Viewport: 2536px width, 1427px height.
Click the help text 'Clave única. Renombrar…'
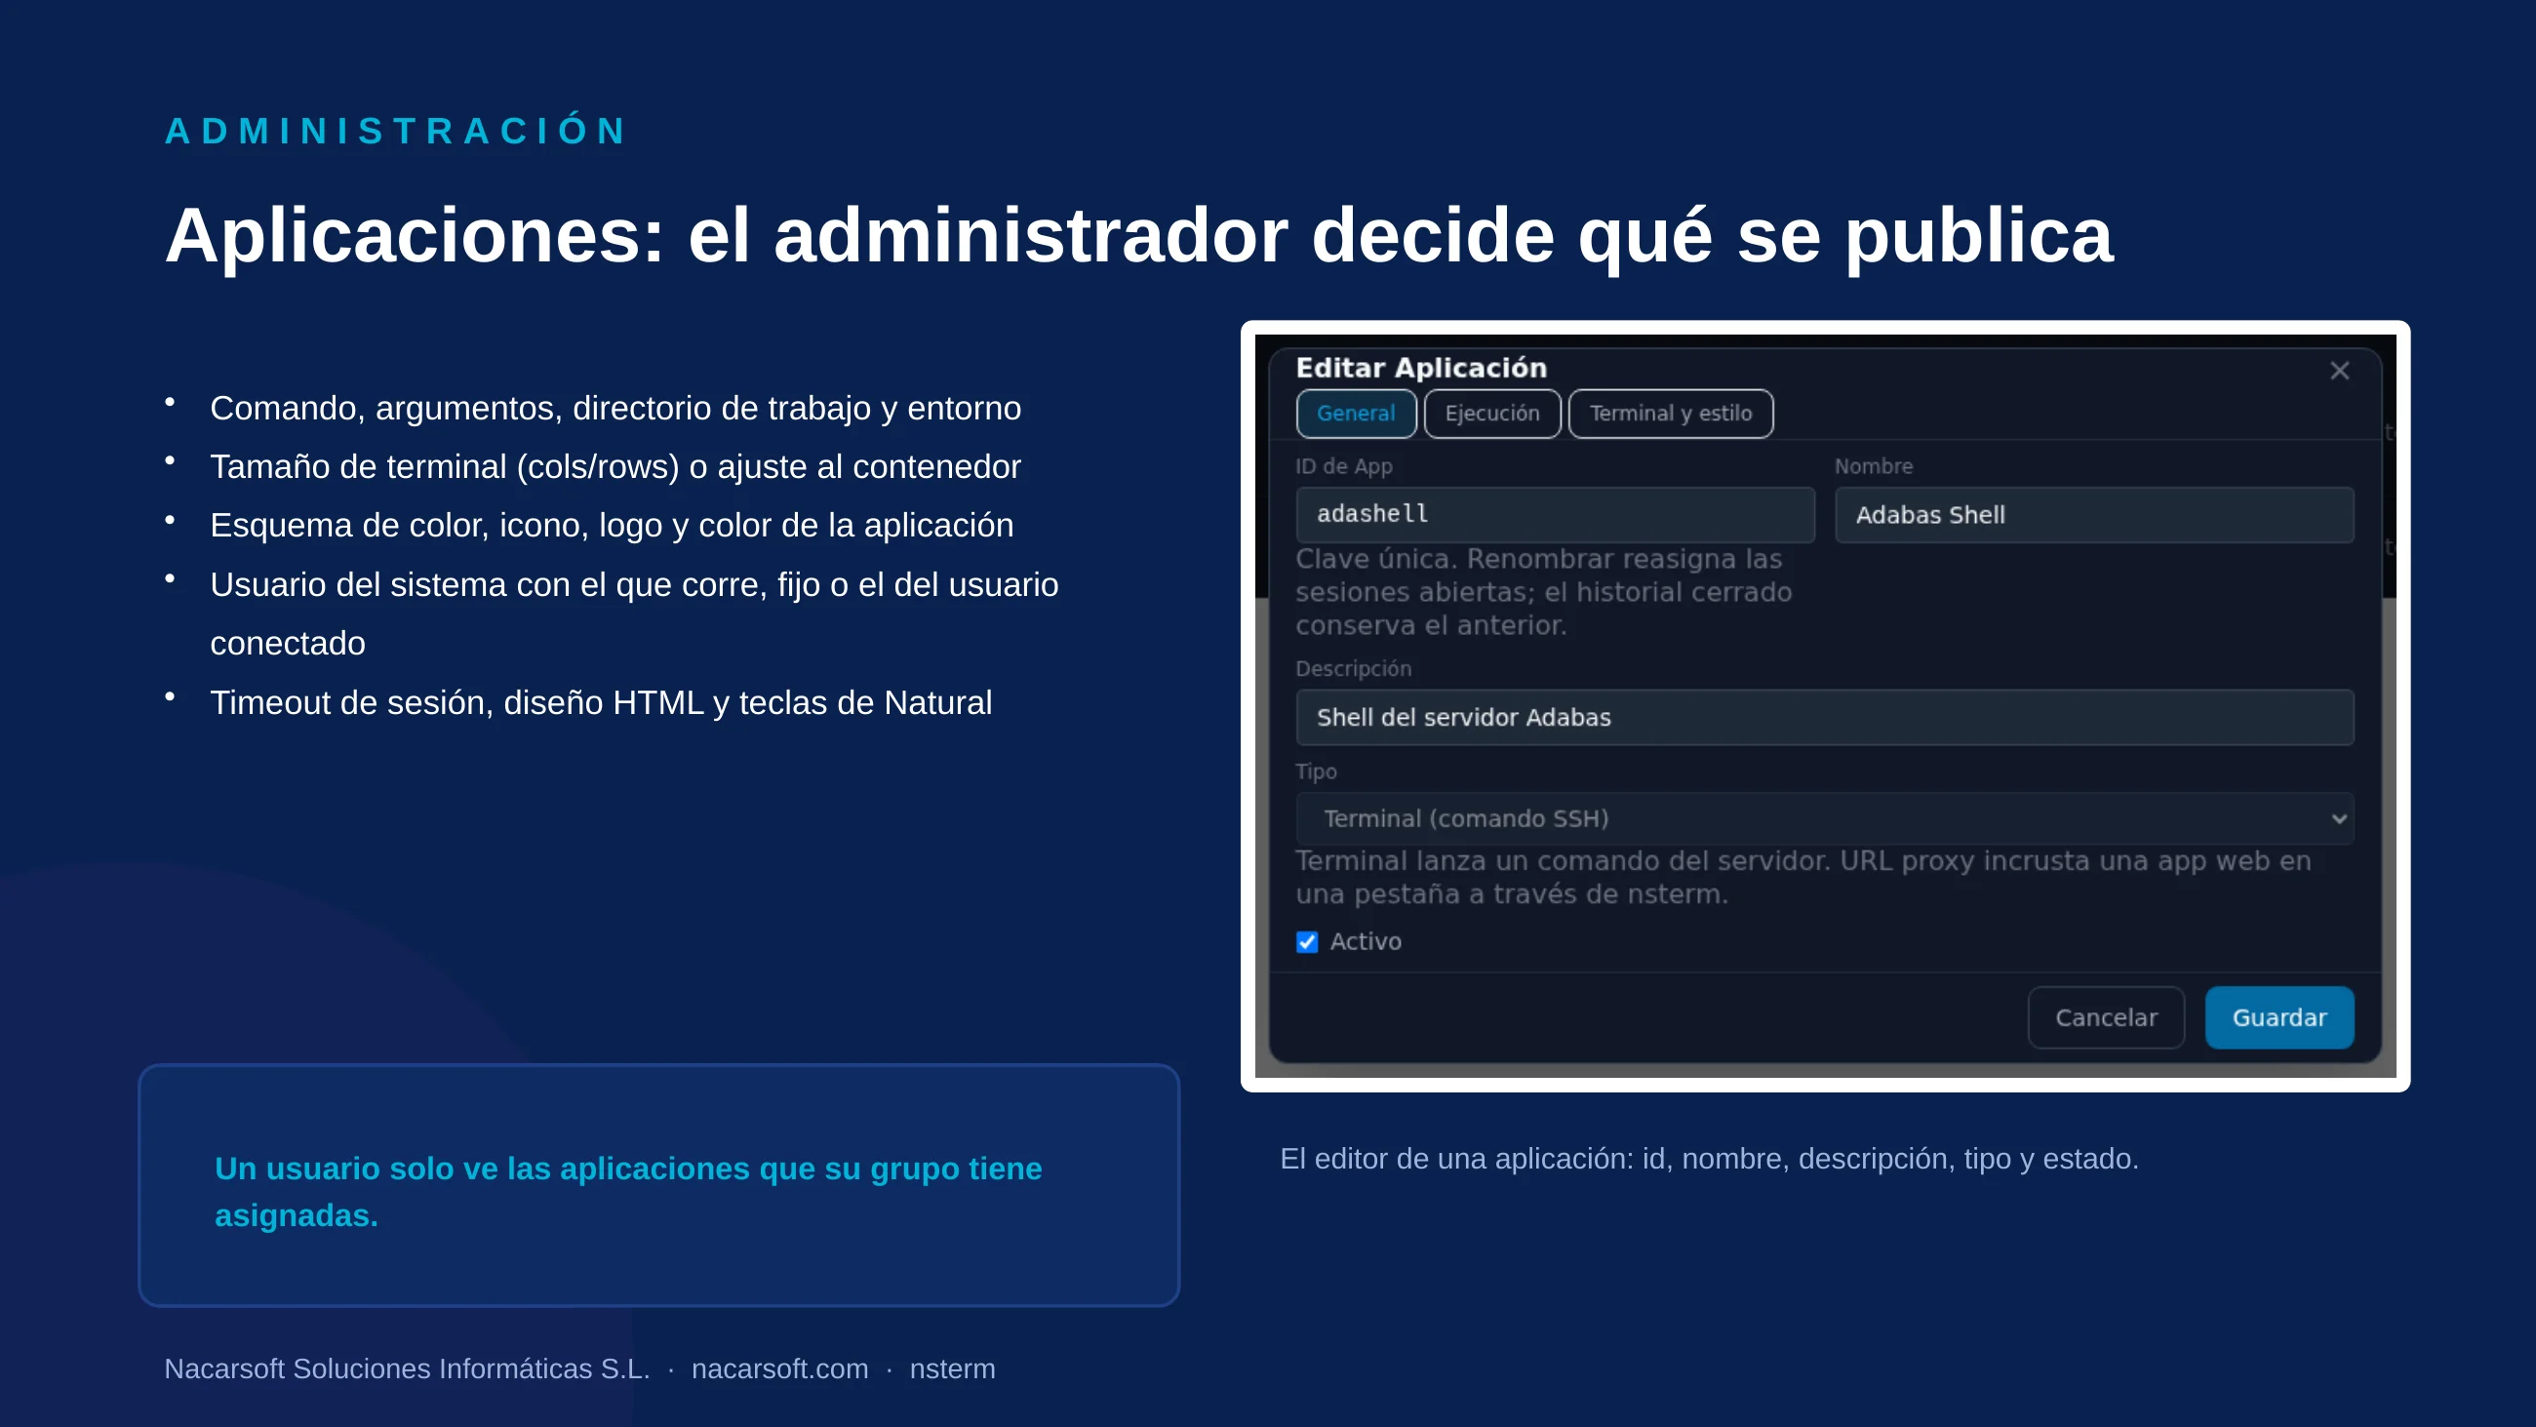[x=1544, y=592]
